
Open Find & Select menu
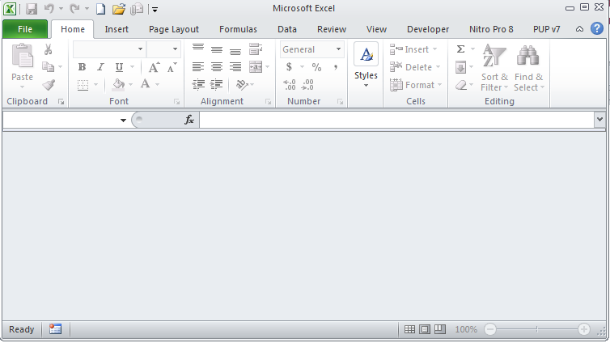528,68
